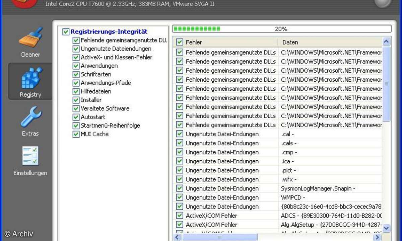Click the vertical scrollbar thumb in results
The width and height of the screenshot is (402, 241).
(386, 84)
